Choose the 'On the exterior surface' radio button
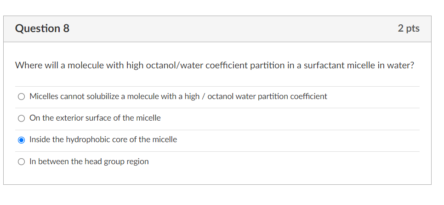 coord(21,118)
